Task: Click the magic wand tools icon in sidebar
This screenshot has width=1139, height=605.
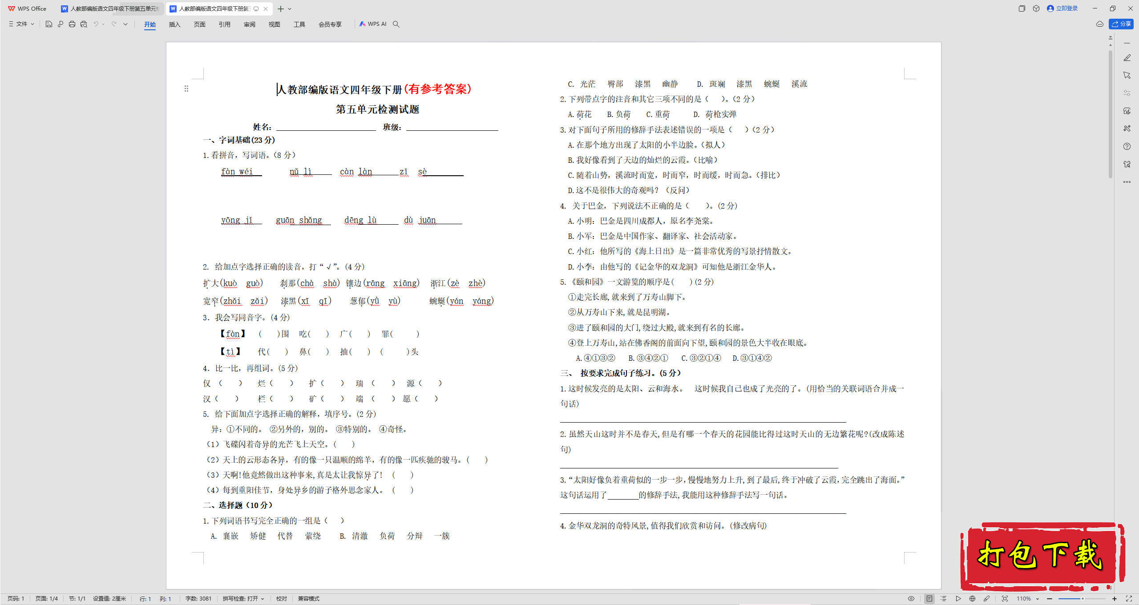Action: (x=1127, y=129)
